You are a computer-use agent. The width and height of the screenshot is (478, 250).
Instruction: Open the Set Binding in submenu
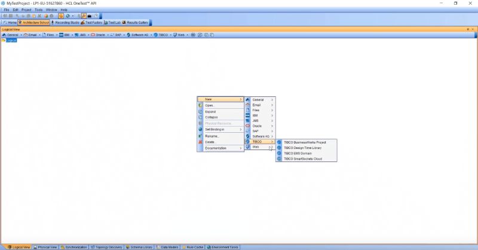[x=220, y=129]
